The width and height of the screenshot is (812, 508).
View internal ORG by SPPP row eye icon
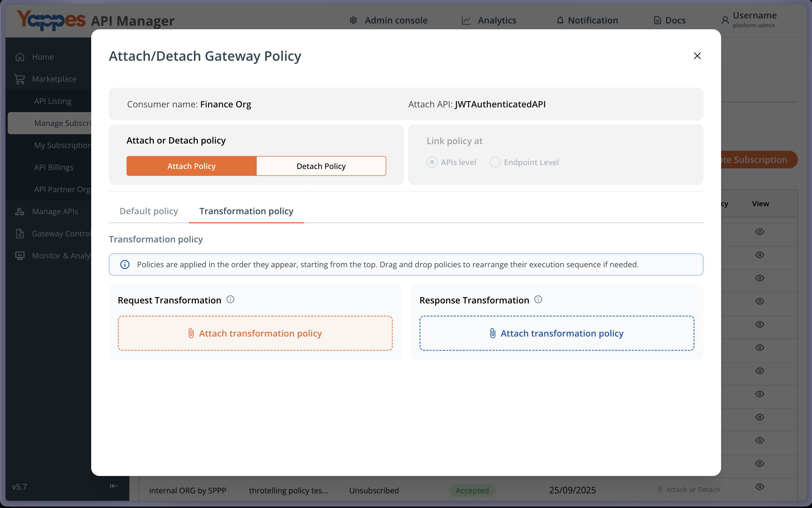coord(760,486)
